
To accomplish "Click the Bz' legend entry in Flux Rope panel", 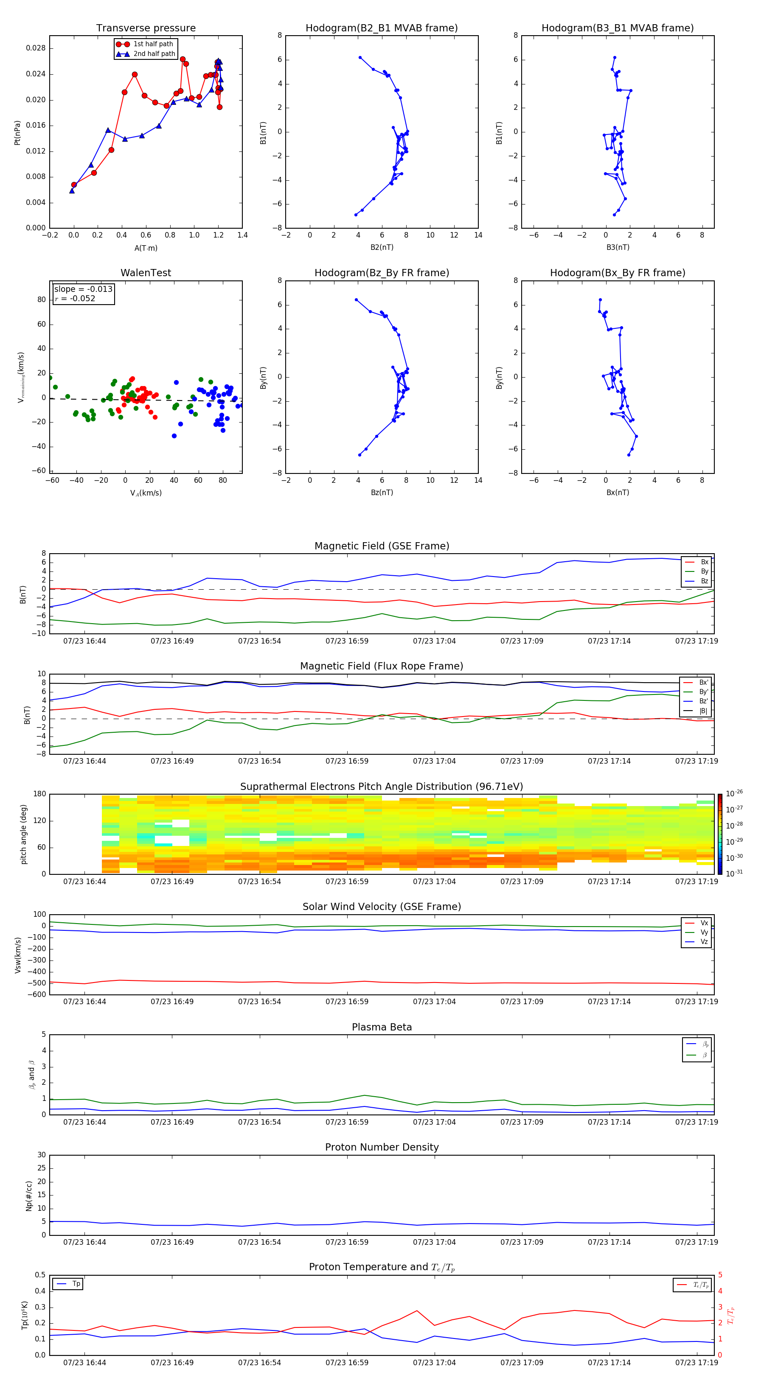I will pyautogui.click(x=696, y=701).
